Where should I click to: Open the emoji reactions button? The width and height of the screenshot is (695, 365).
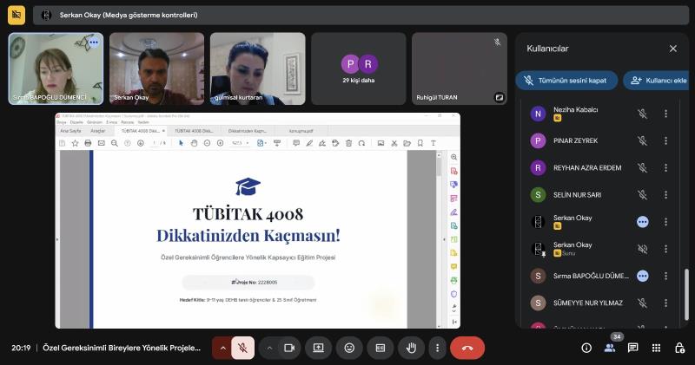click(x=349, y=348)
